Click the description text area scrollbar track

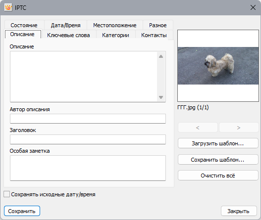161,77
